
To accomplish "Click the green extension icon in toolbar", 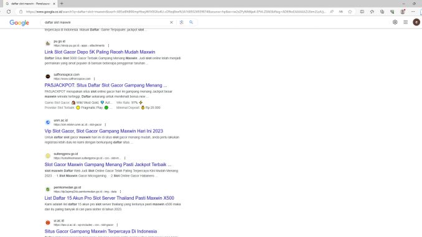I will coord(392,12).
